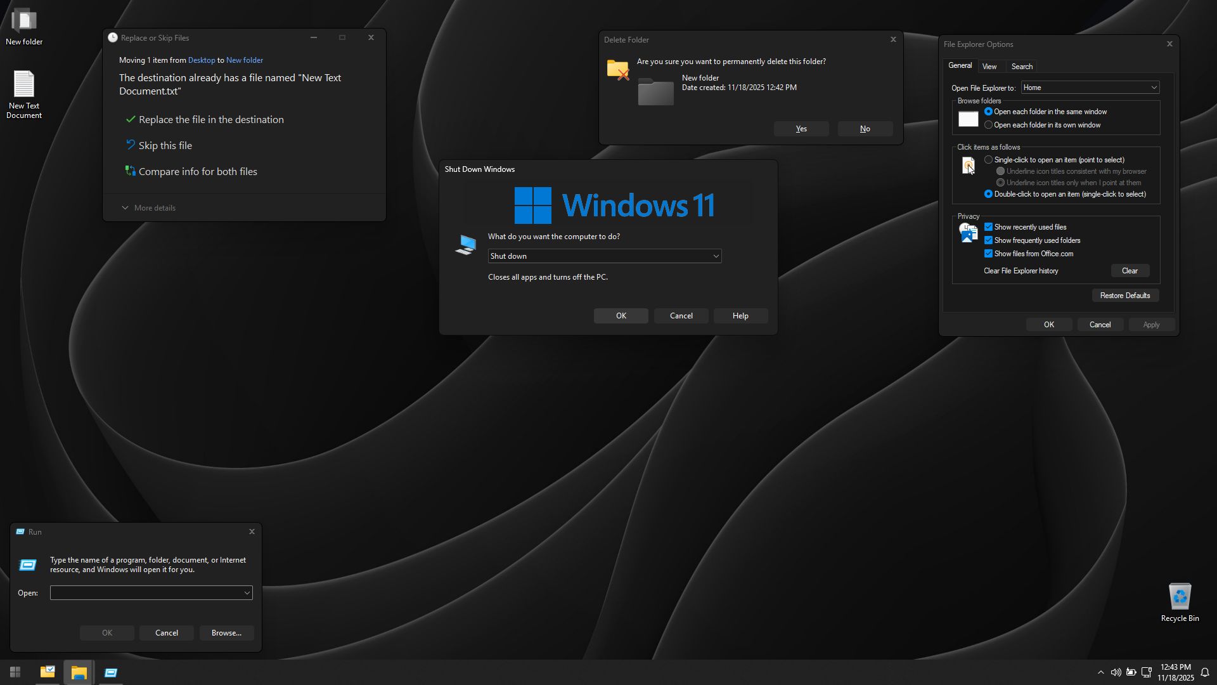Image resolution: width=1217 pixels, height=685 pixels.
Task: Open the volume speaker tray icon
Action: pos(1116,672)
